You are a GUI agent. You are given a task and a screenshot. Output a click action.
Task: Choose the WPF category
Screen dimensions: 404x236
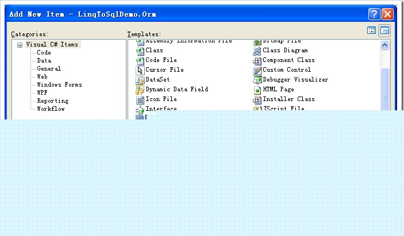(x=42, y=92)
